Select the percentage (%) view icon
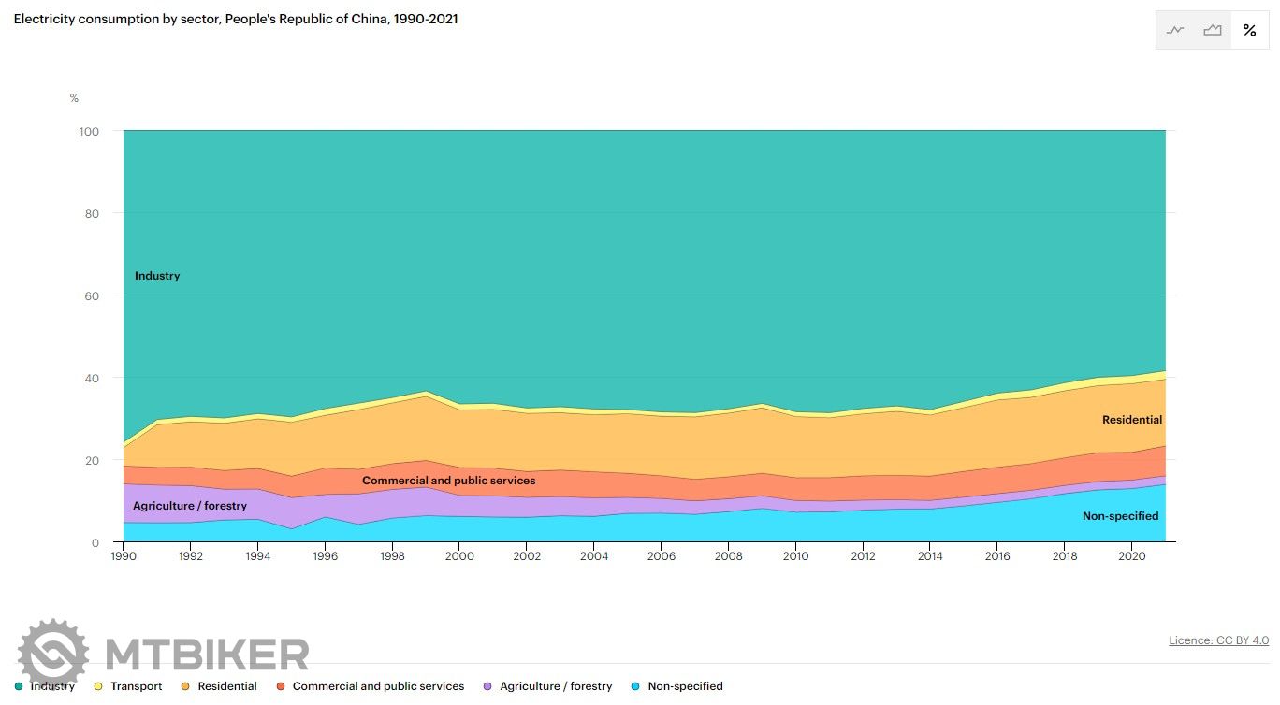This screenshot has width=1280, height=705. pyautogui.click(x=1249, y=30)
